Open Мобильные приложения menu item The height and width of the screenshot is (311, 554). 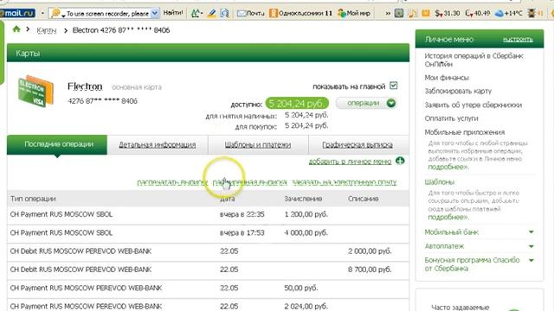pyautogui.click(x=465, y=132)
